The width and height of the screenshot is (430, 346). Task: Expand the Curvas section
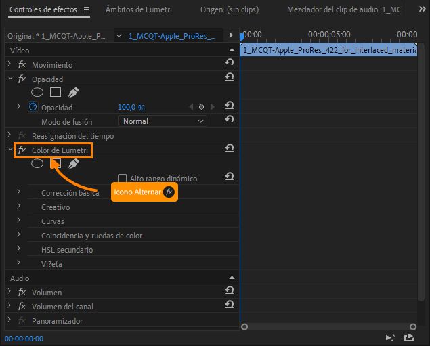pos(18,219)
